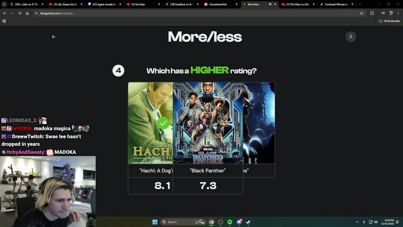The height and width of the screenshot is (227, 403).
Task: Switch to Agent reveals Twitch tab
Action: (x=104, y=4)
